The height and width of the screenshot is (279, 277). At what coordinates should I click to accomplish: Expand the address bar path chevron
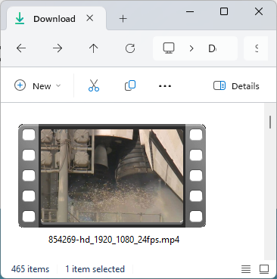pos(191,48)
